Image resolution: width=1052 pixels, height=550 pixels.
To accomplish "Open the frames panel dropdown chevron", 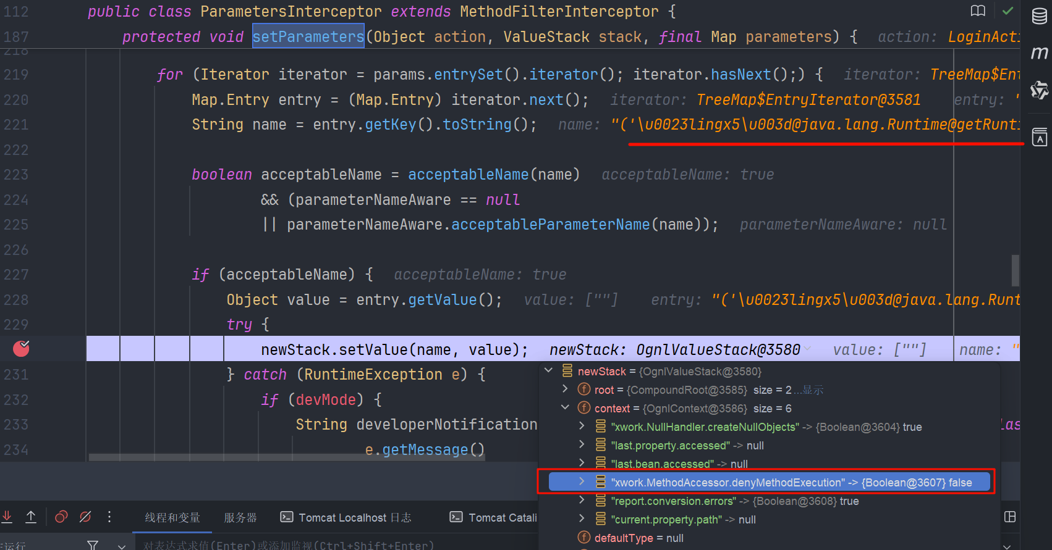I will (x=122, y=546).
